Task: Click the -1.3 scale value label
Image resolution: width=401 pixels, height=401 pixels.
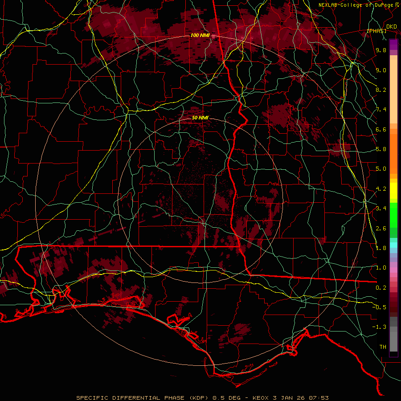Action: tap(379, 327)
